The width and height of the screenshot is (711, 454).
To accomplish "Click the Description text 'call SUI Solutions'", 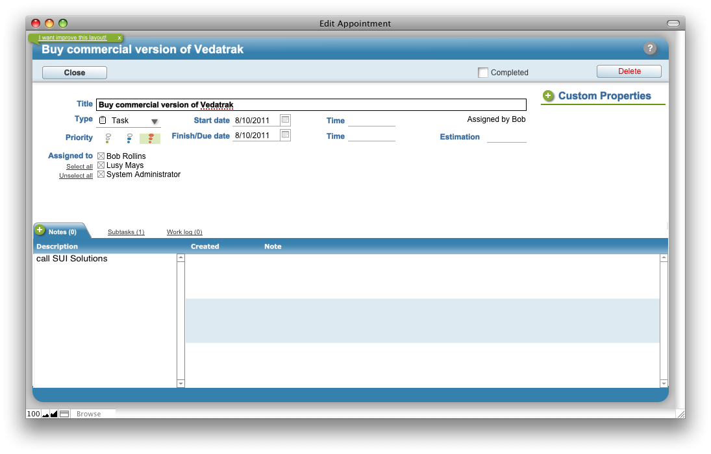I will [71, 259].
